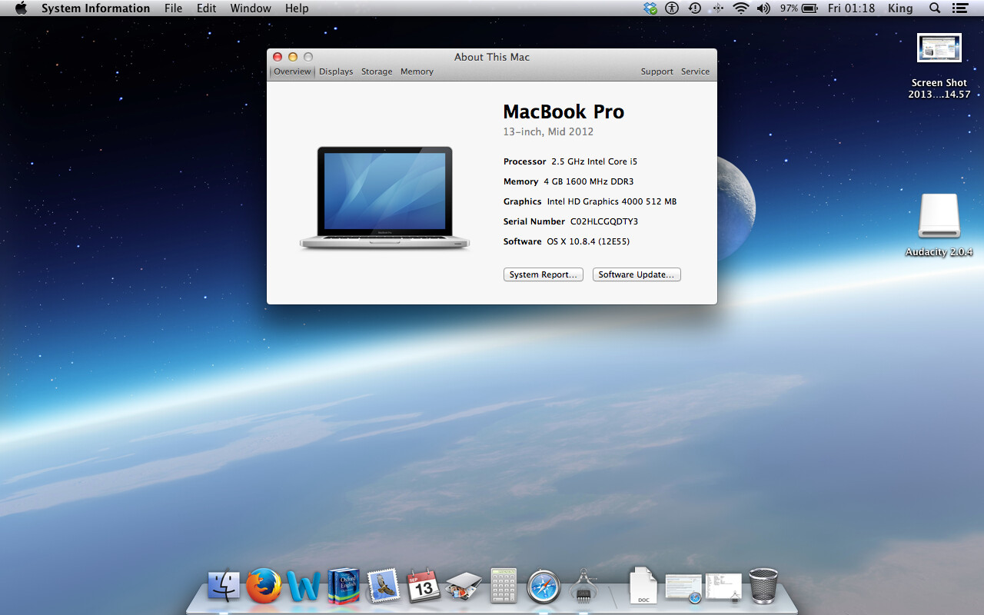
Task: Open Calendar showing SEP 13
Action: click(423, 587)
